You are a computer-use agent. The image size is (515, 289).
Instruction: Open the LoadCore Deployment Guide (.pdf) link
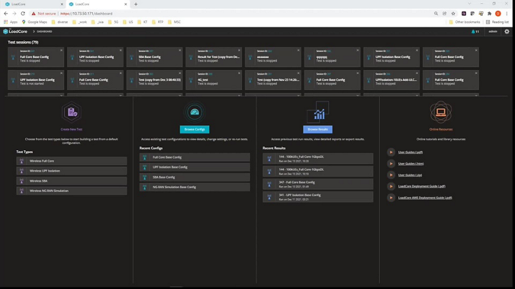pyautogui.click(x=422, y=186)
